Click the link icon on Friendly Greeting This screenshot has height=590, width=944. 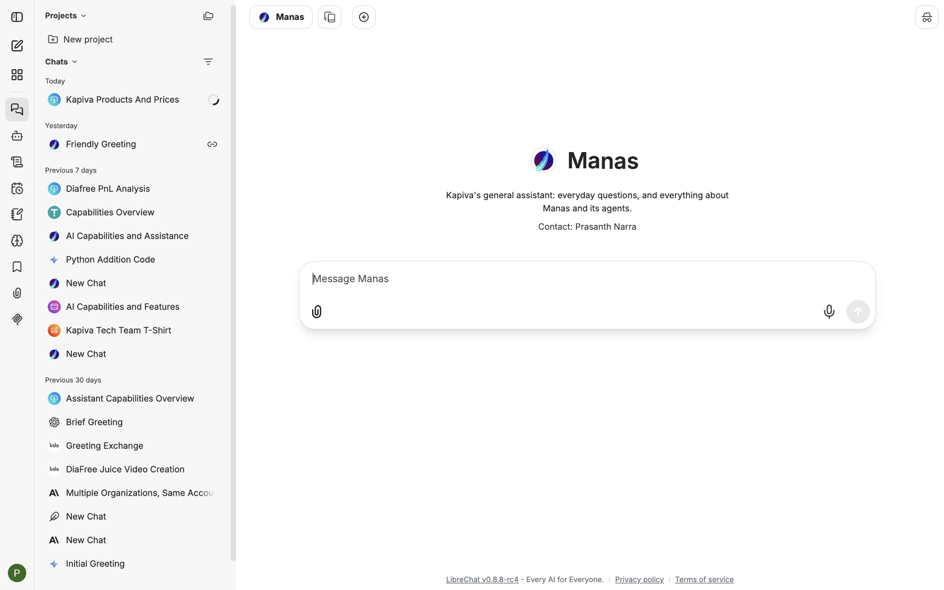click(x=212, y=144)
